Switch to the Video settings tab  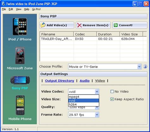coord(100,81)
